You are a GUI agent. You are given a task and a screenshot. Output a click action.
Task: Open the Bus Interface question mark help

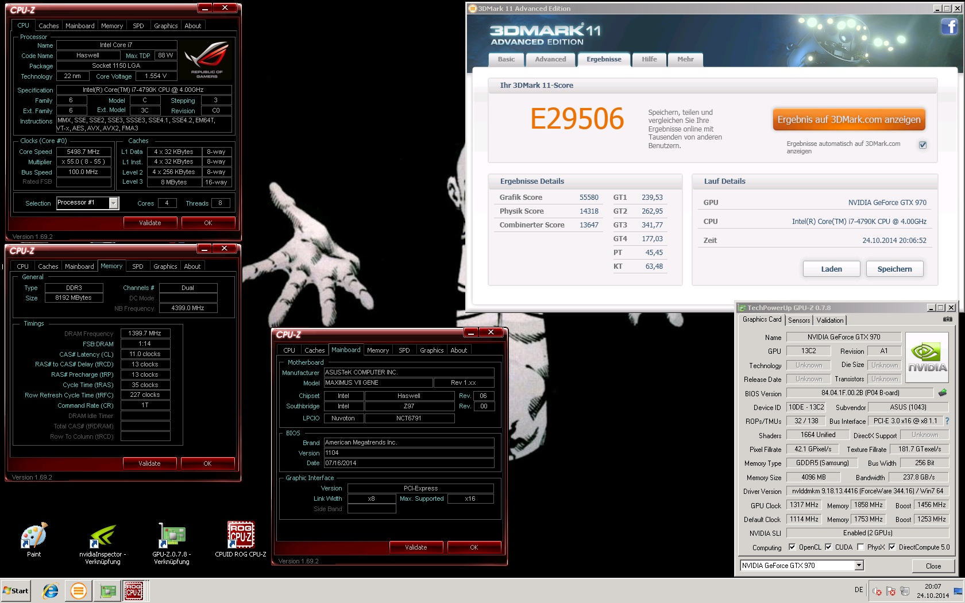pos(947,421)
